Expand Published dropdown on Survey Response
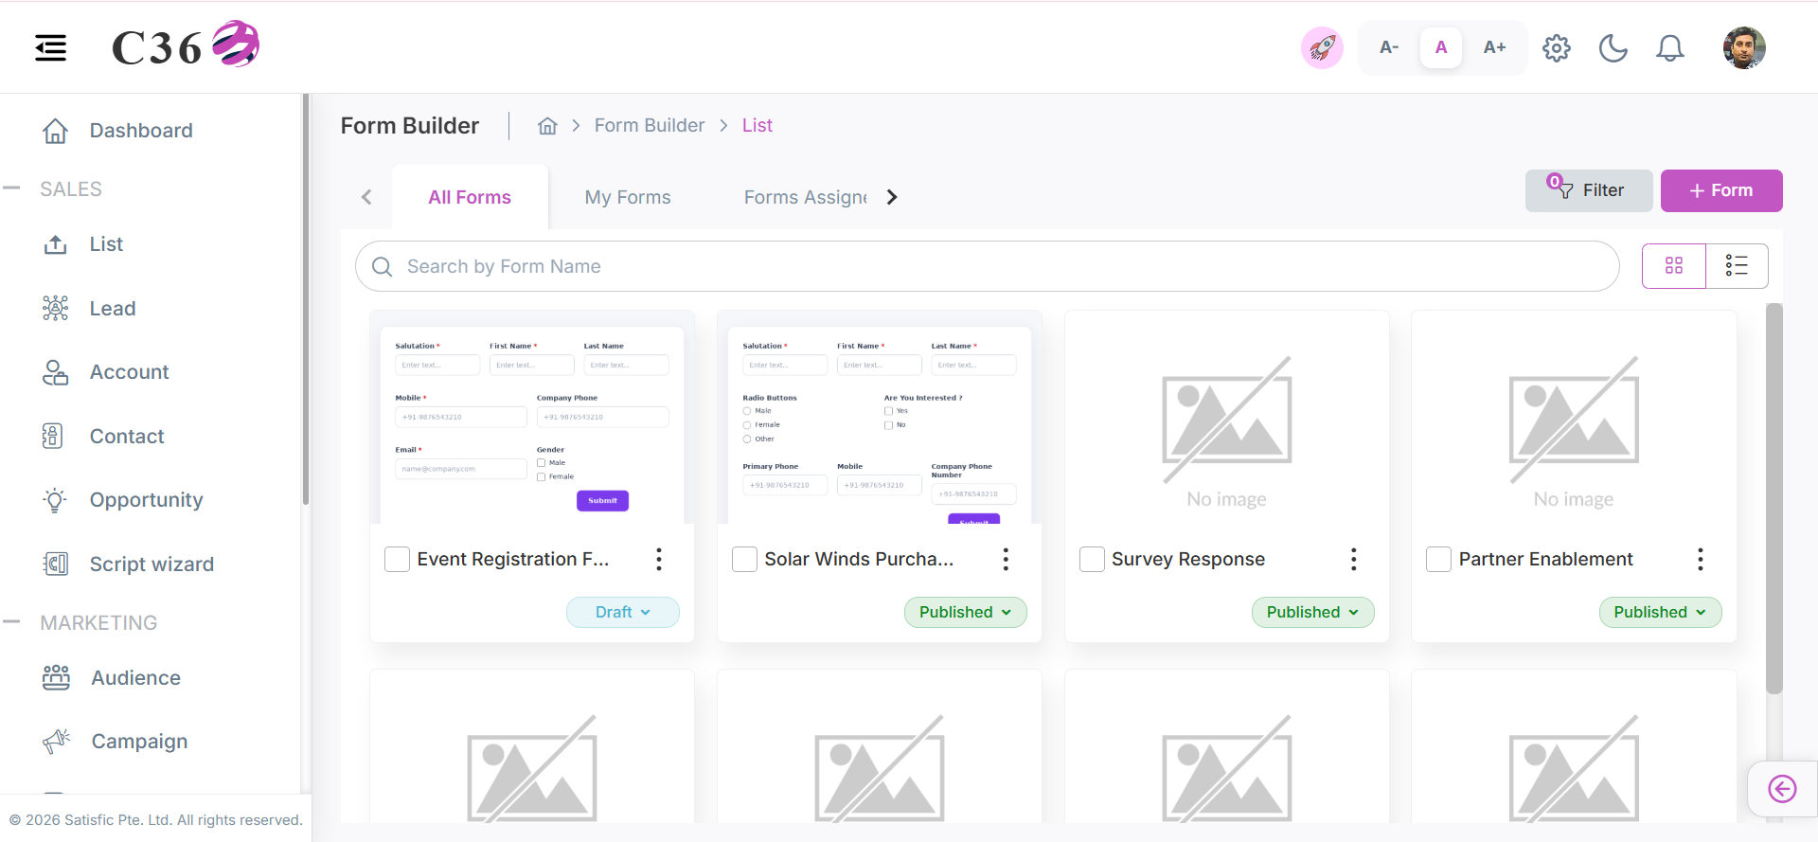This screenshot has width=1818, height=842. click(1312, 612)
